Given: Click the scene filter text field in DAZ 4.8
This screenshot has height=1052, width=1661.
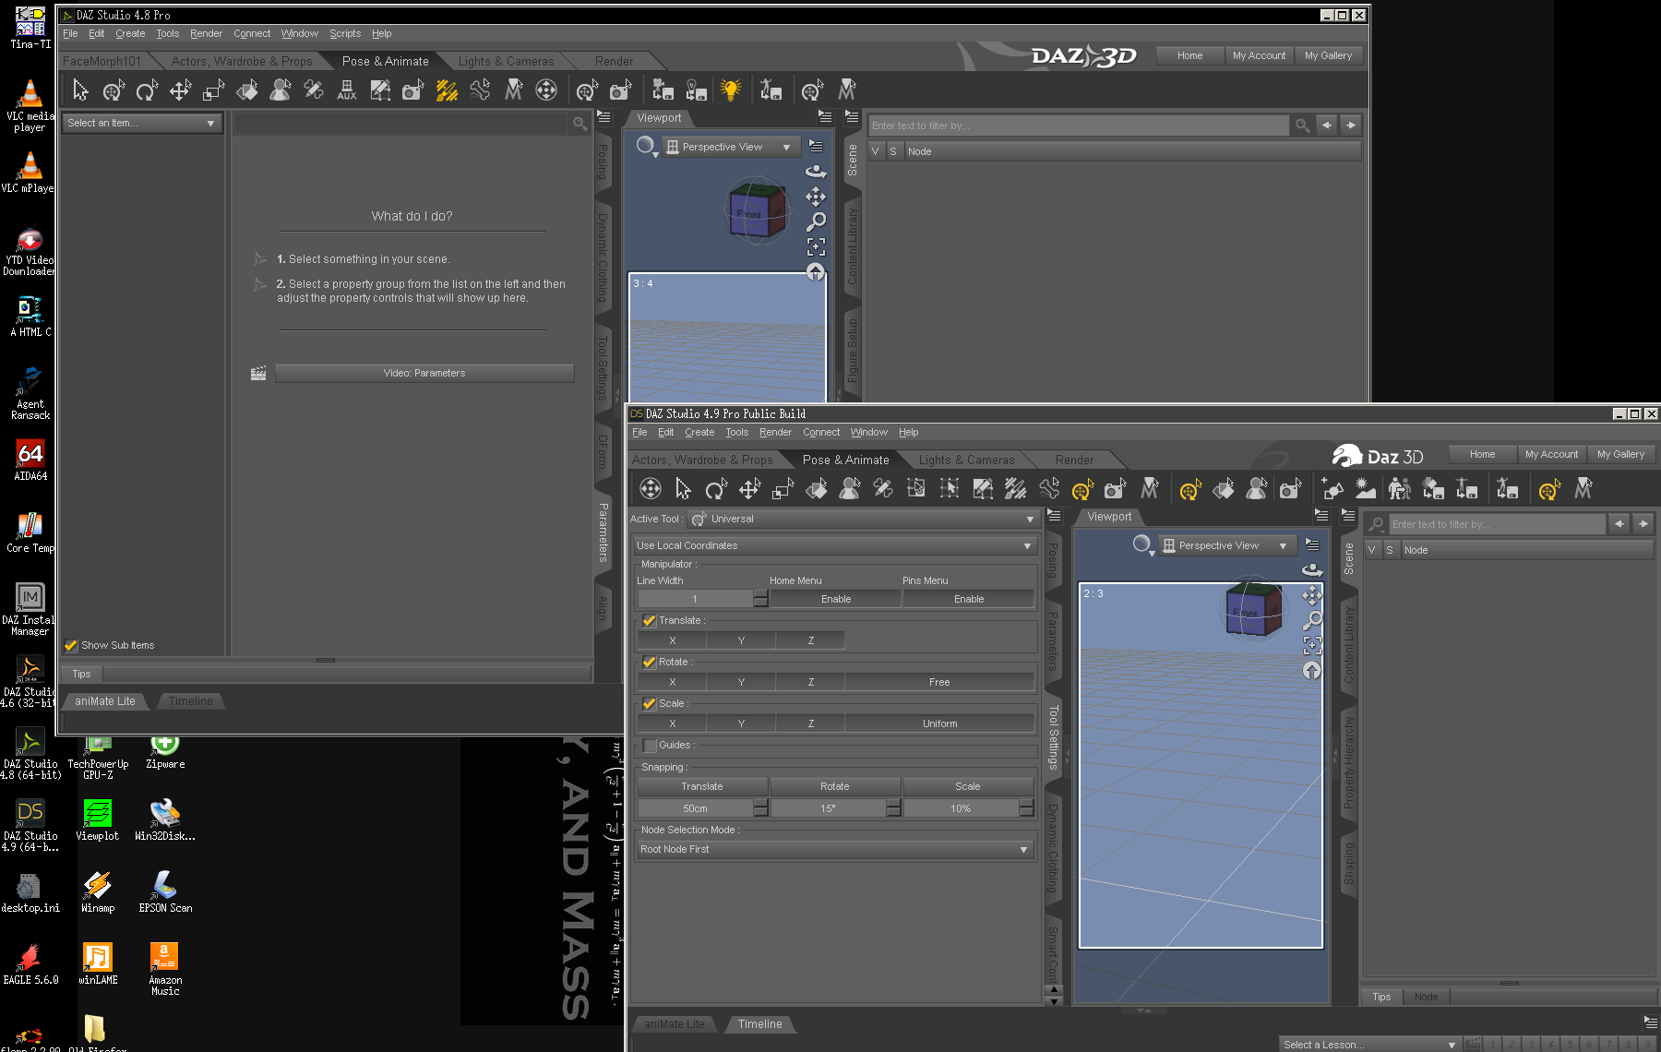Looking at the screenshot, I should coord(1079,126).
